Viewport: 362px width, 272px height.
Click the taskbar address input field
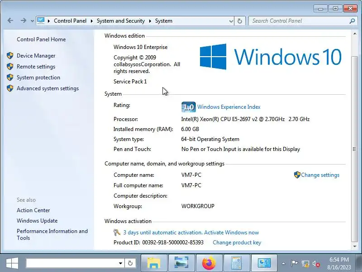(71, 263)
